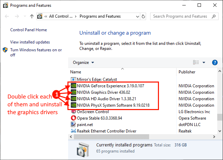
Task: Click the installed programs disc icon
Action: [83, 149]
